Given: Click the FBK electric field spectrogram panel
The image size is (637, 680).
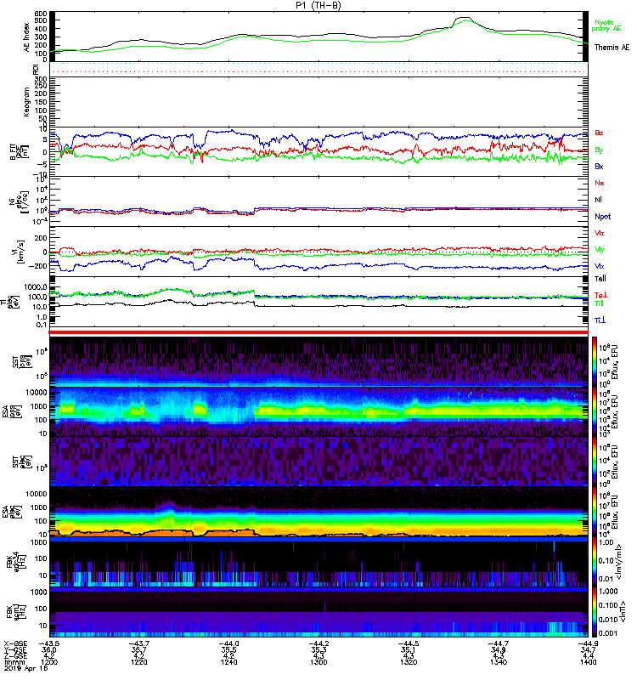Looking at the screenshot, I should coord(318,562).
